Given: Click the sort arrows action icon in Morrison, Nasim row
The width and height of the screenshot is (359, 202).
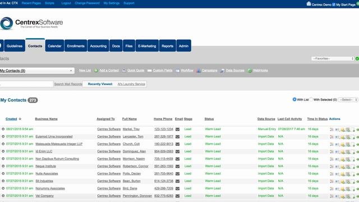Looking at the screenshot, I should click(x=332, y=159).
